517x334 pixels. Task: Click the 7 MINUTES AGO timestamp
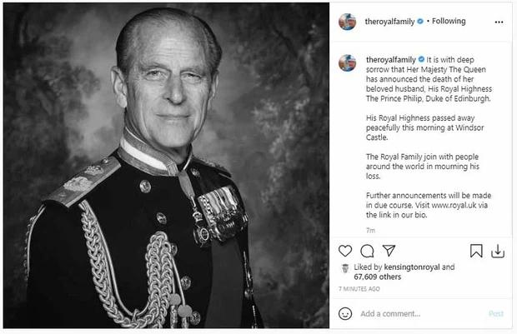(x=359, y=289)
